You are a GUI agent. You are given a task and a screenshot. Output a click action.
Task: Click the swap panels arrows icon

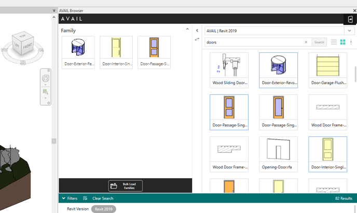pos(197,39)
